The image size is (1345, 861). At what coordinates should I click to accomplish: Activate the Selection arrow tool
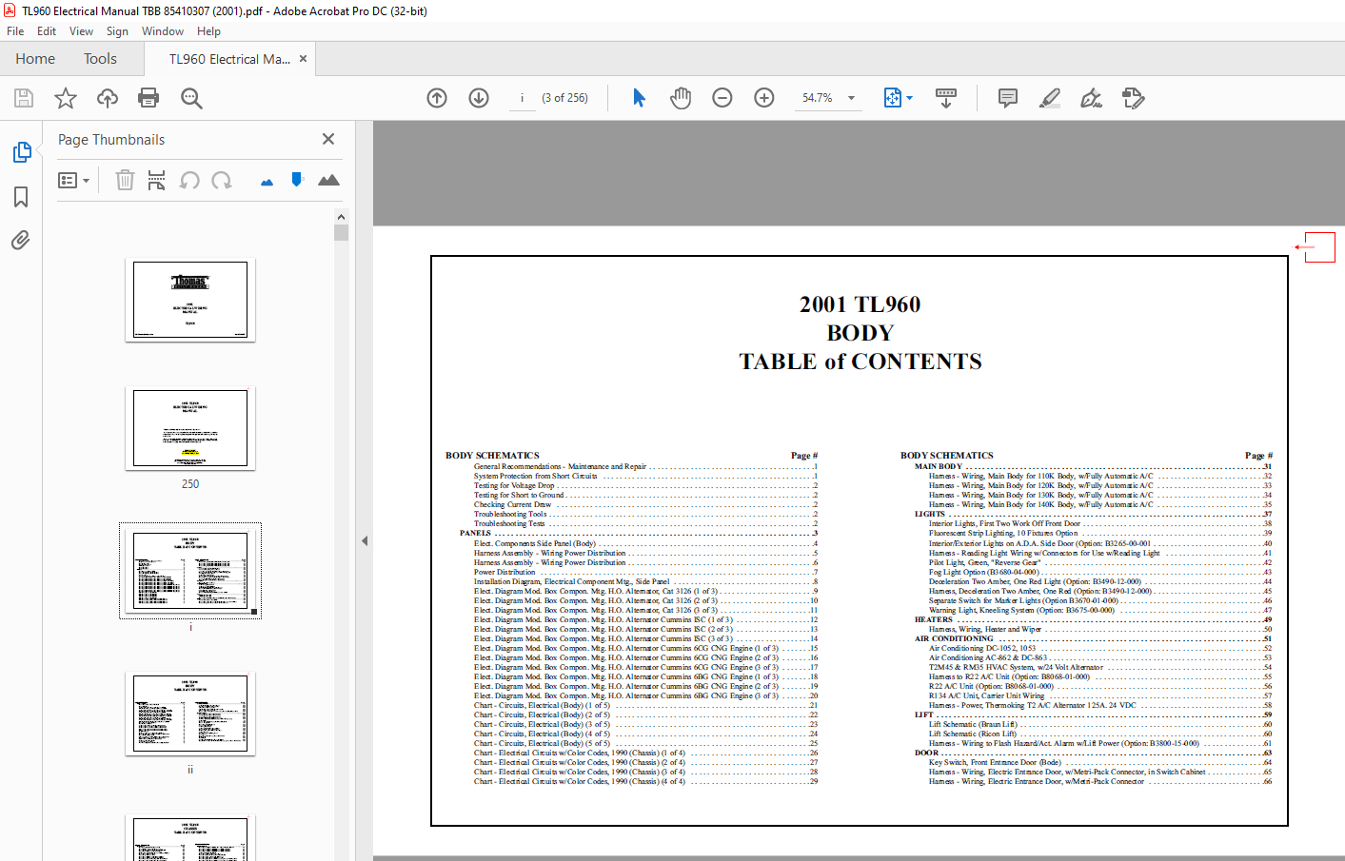tap(639, 98)
